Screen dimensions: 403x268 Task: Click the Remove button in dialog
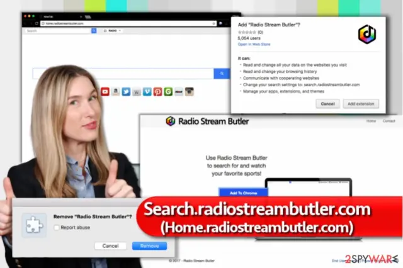[149, 246]
